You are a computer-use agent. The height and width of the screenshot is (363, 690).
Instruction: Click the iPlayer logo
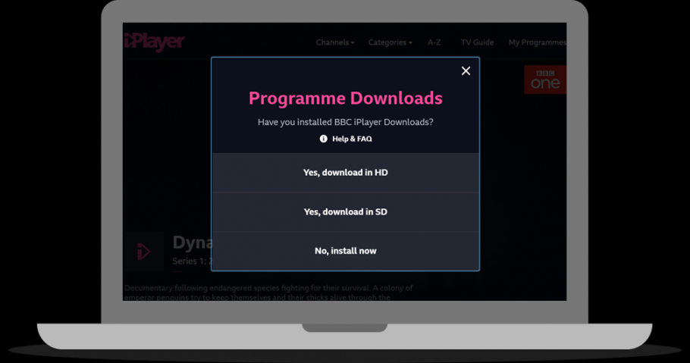point(154,42)
